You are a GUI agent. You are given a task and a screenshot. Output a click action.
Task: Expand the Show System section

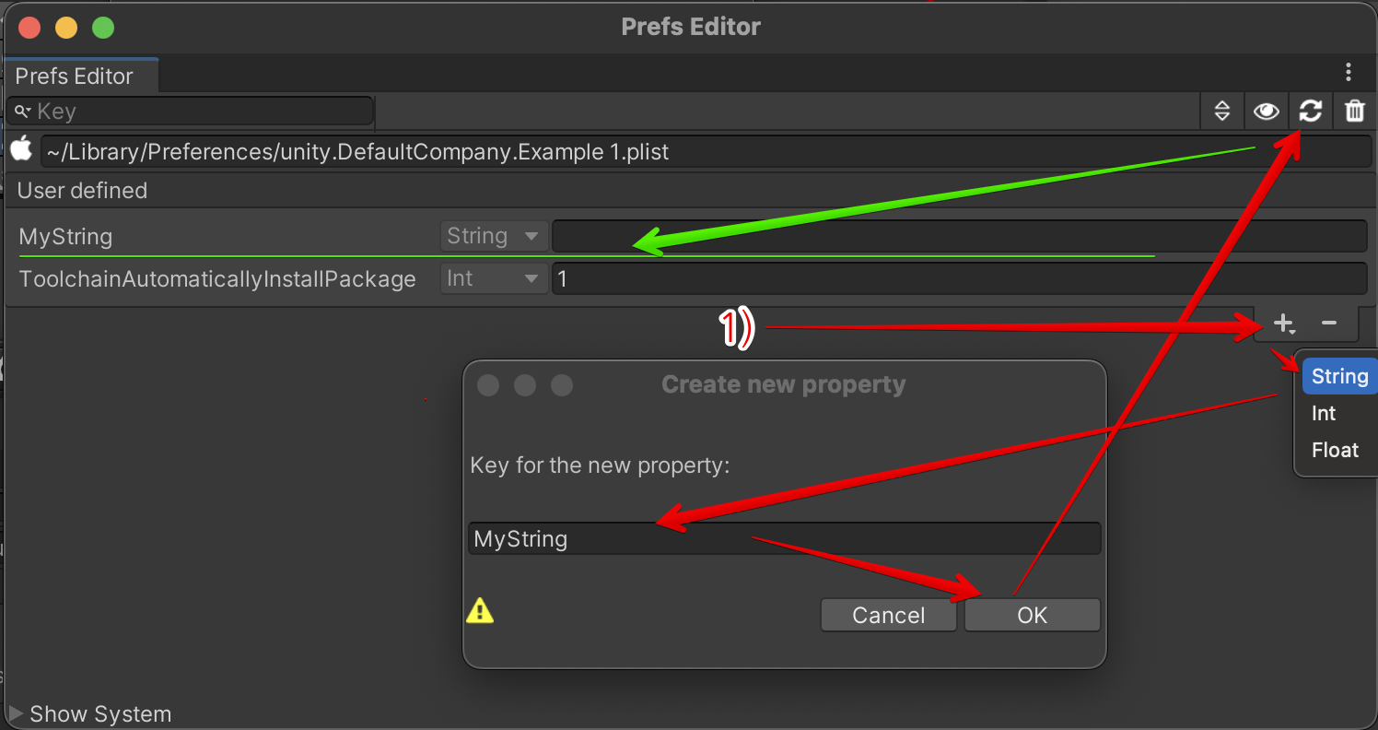point(90,713)
